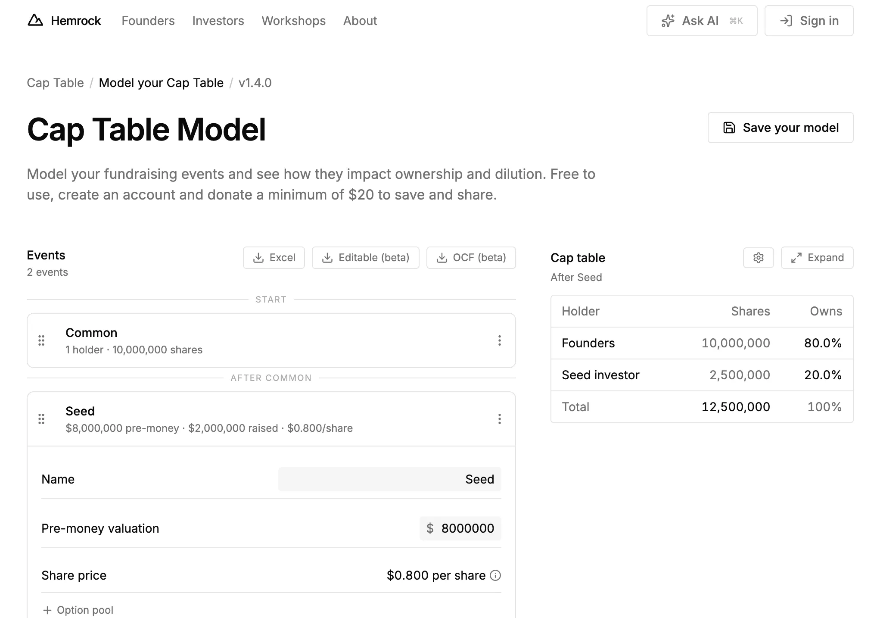Click the Hemrock mountain logo icon
The height and width of the screenshot is (618, 877).
[x=35, y=20]
